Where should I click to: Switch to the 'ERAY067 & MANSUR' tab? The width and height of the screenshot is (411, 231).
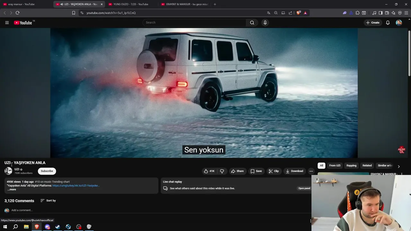pyautogui.click(x=185, y=4)
